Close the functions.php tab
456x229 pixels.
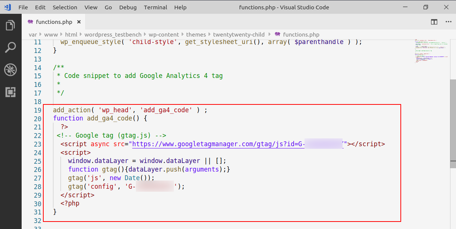click(x=79, y=22)
